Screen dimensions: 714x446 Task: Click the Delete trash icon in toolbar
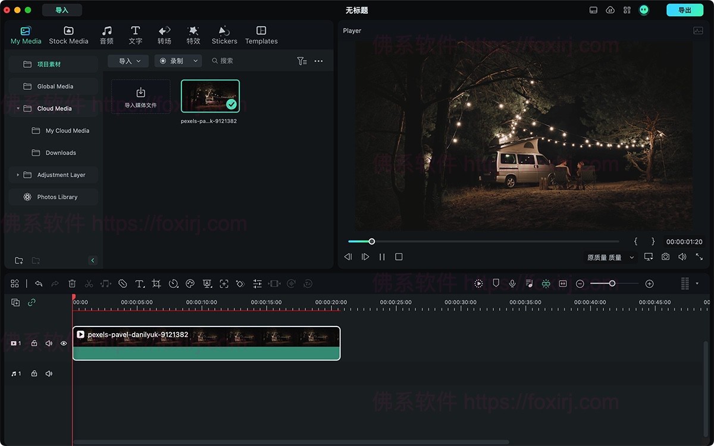click(x=71, y=284)
